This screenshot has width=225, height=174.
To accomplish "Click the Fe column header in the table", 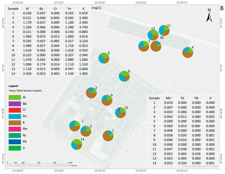I will coord(69,9).
